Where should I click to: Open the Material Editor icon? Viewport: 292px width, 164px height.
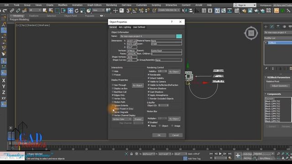(x=237, y=10)
